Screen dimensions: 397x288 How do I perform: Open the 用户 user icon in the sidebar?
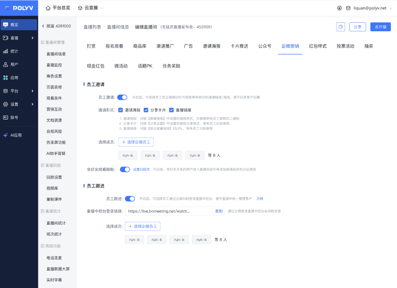click(6, 64)
